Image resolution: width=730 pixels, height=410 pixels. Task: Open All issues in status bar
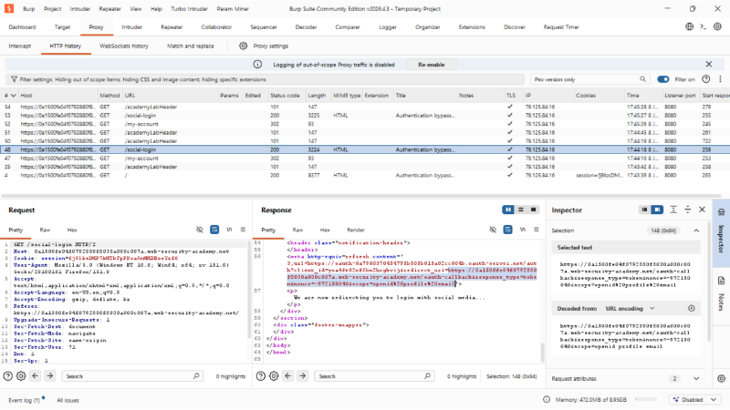click(x=68, y=400)
